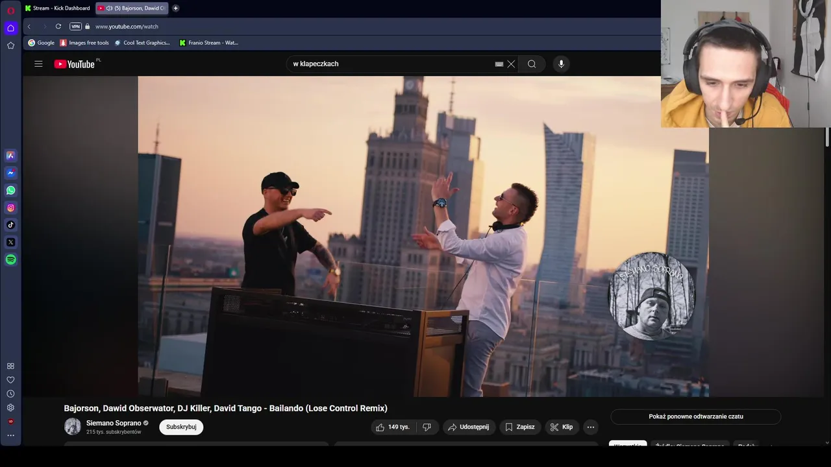Open History via the sidebar clock icon
This screenshot has height=467, width=831.
[x=10, y=394]
